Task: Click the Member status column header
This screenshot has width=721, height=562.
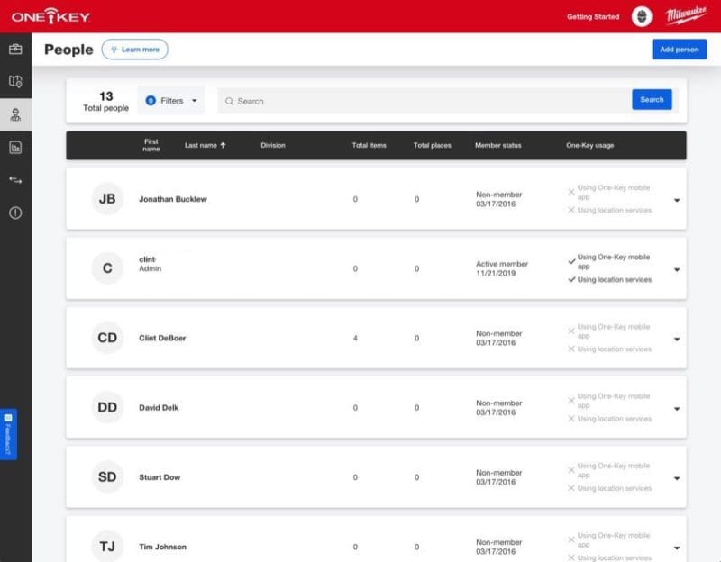Action: (x=497, y=145)
